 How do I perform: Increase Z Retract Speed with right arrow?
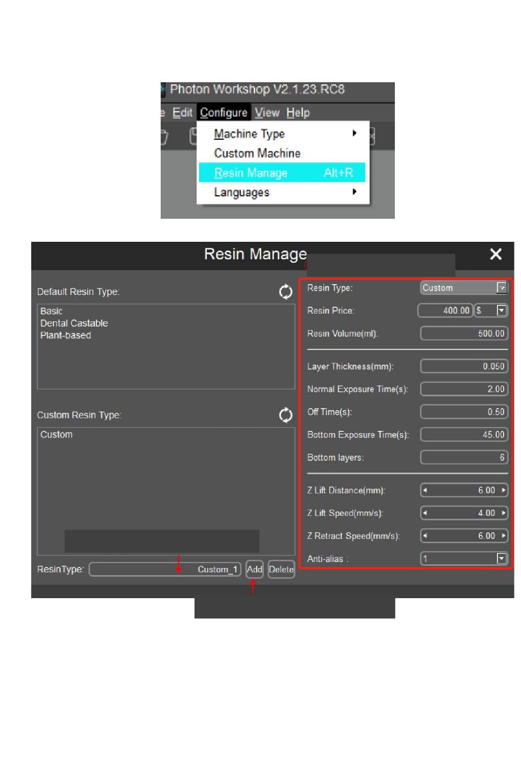click(503, 536)
